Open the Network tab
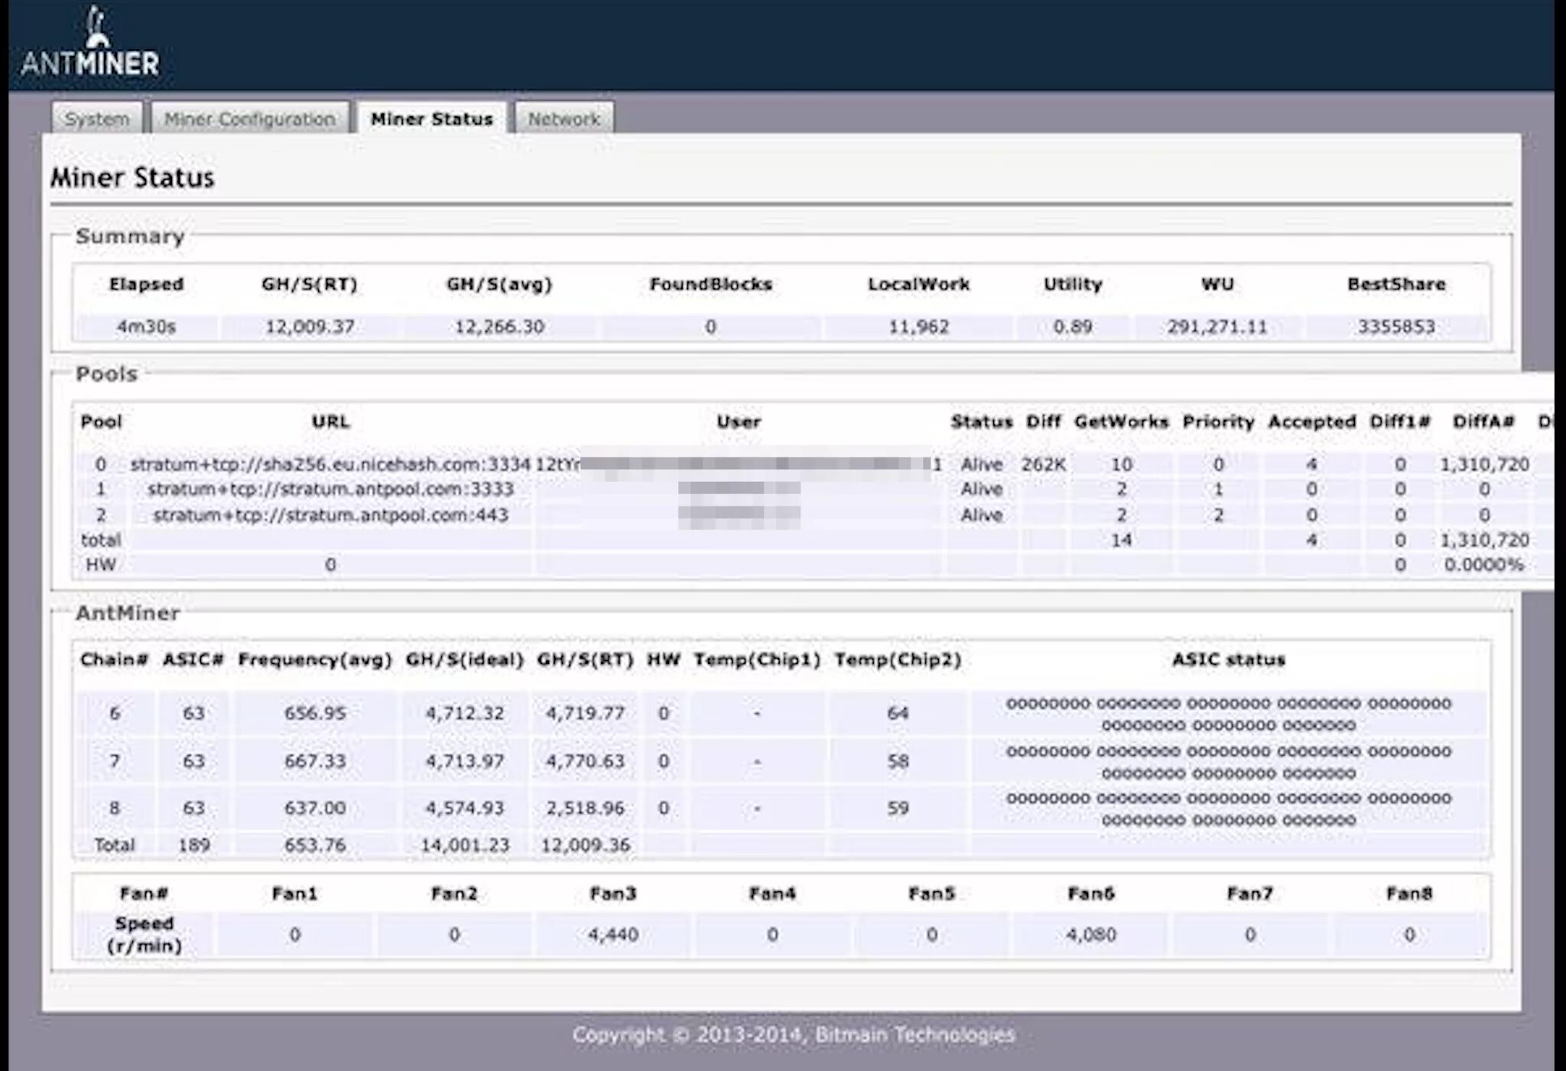 click(x=564, y=119)
